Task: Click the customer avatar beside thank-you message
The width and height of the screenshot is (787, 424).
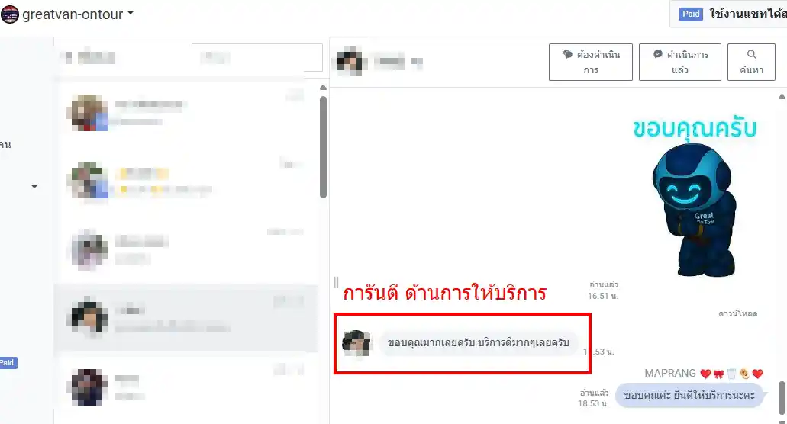Action: (356, 343)
